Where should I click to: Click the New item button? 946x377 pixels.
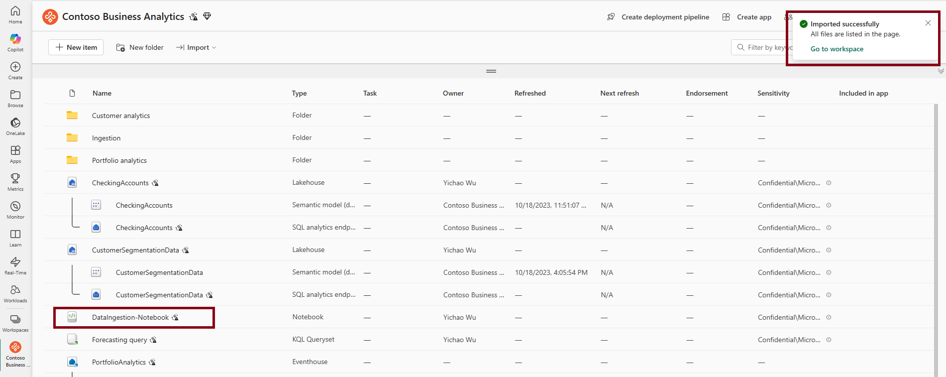click(x=76, y=47)
